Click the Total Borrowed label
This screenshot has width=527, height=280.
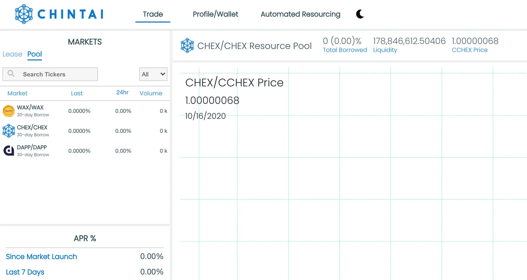point(345,50)
